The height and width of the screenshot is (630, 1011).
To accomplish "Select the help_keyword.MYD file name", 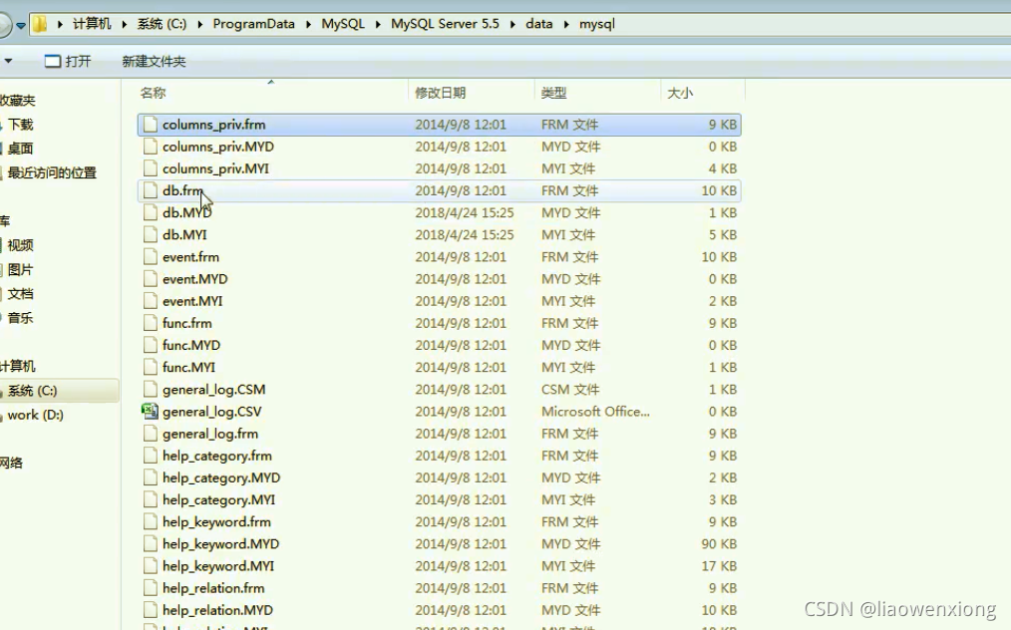I will (x=220, y=543).
